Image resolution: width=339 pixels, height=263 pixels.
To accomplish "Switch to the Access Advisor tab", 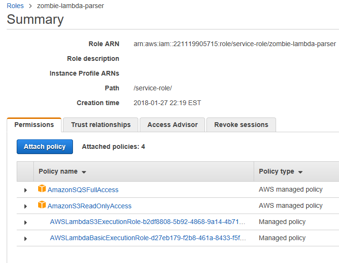I will point(172,125).
